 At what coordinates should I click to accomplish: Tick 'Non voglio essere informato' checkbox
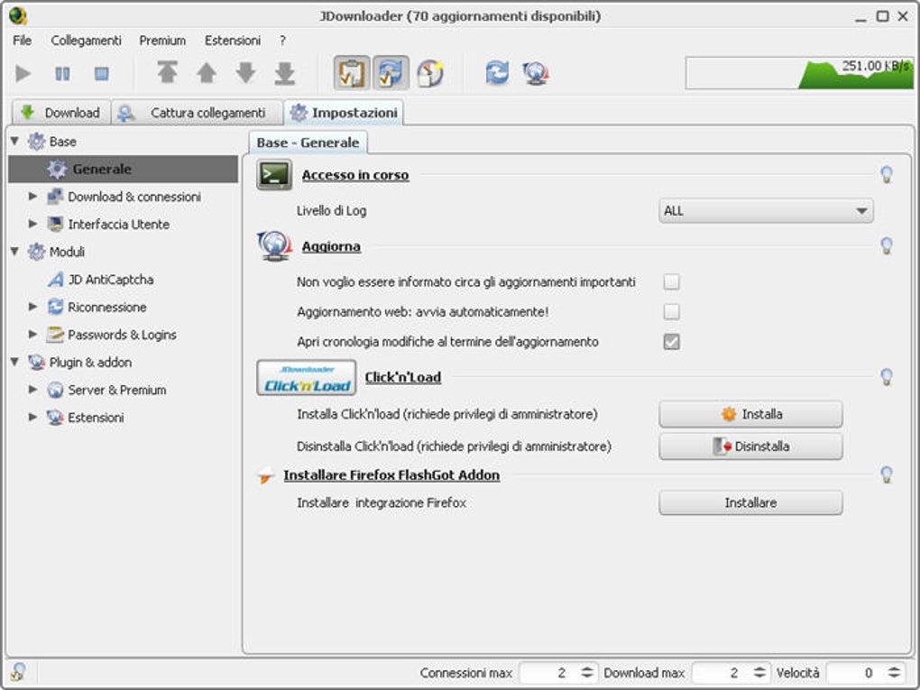tap(671, 282)
